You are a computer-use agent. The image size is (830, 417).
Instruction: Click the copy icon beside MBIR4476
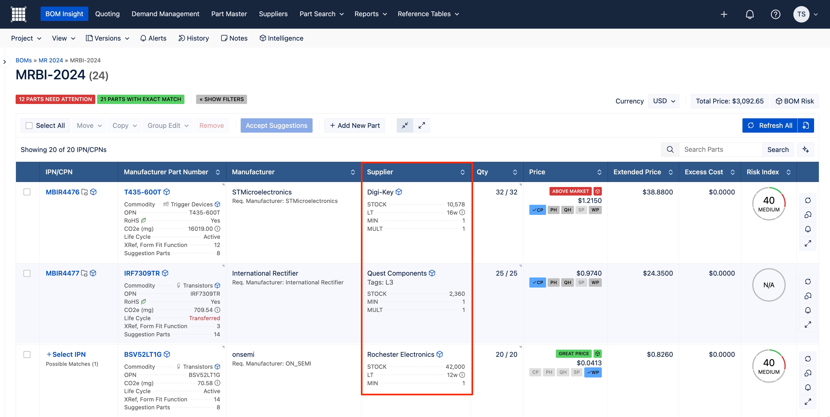[x=84, y=192]
